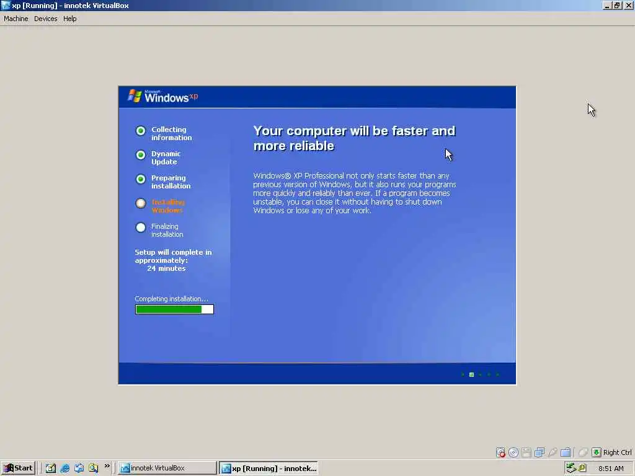Click the CD/DVD drive status icon

(x=513, y=452)
